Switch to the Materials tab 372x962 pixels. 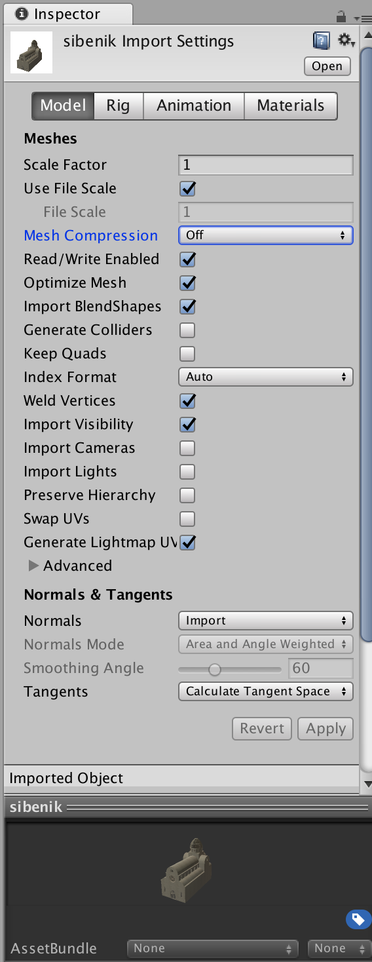click(x=291, y=106)
